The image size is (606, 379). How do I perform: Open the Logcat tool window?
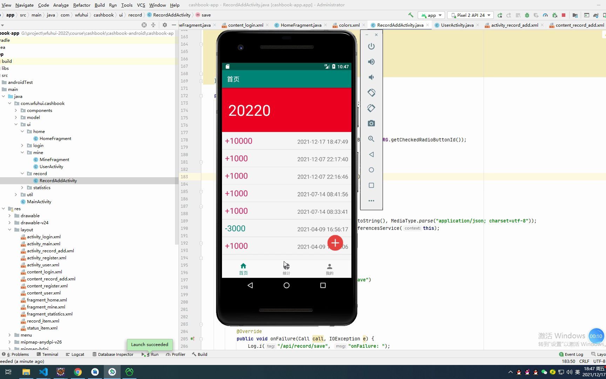[75, 354]
